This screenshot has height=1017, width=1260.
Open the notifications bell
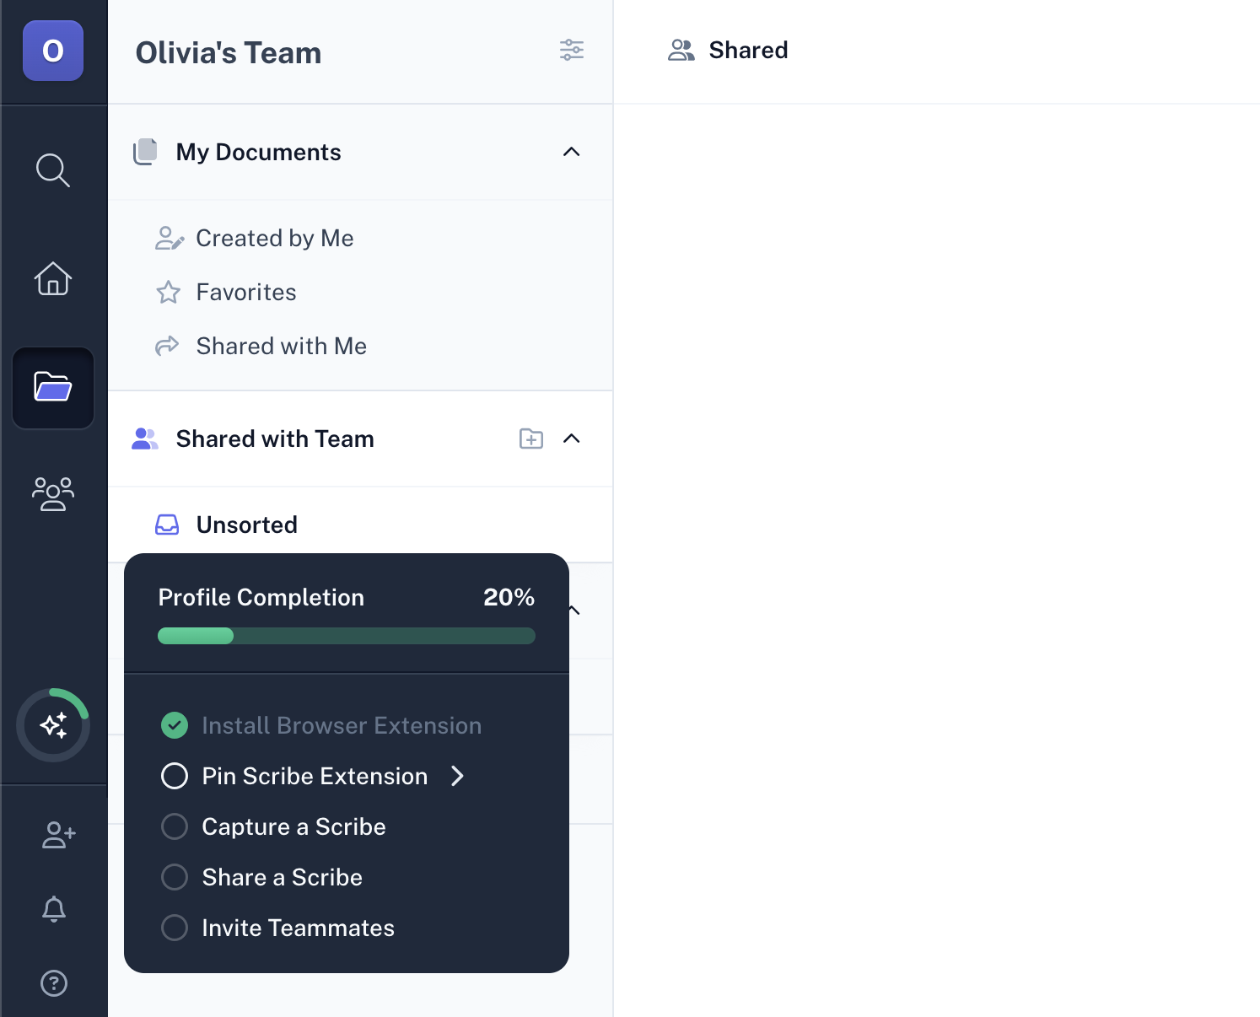[53, 909]
